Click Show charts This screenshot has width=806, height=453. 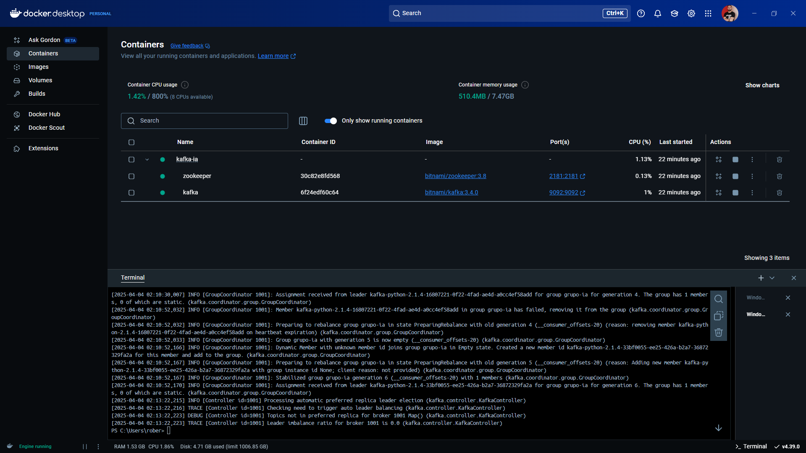(x=762, y=85)
